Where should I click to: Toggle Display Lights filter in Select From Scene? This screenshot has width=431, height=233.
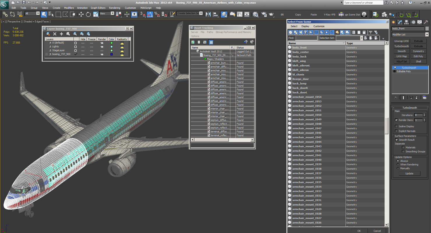(301, 32)
